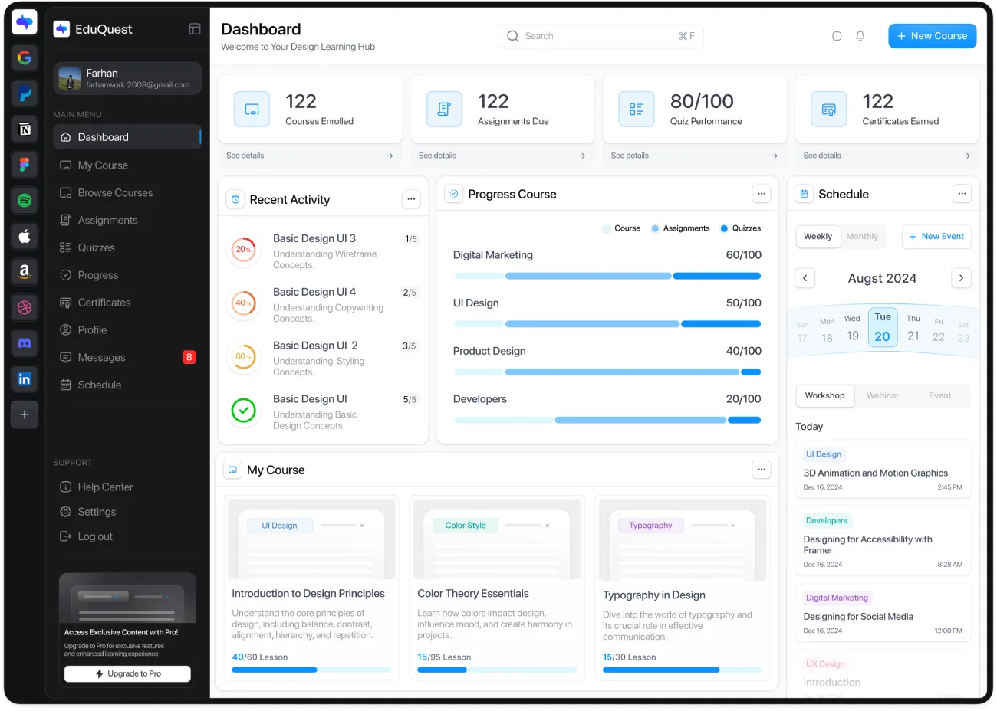Go to next month in calendar

(962, 278)
